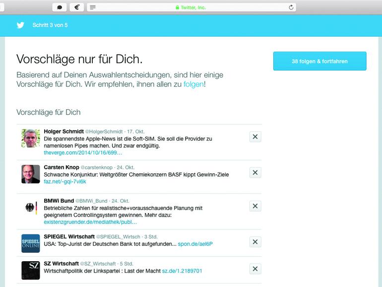
Task: Open Holger Schmidt's profile picture
Action: coord(31,138)
